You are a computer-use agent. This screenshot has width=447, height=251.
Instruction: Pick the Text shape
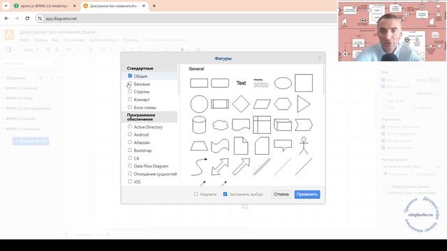coord(241,83)
